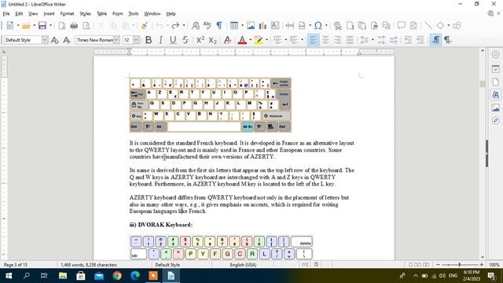Image resolution: width=503 pixels, height=283 pixels.
Task: Click the Clone Formatting paintbrush icon
Action: tap(145, 25)
